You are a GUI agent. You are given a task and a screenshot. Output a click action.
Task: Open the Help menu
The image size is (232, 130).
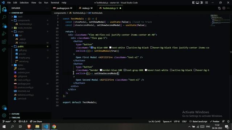(64, 3)
